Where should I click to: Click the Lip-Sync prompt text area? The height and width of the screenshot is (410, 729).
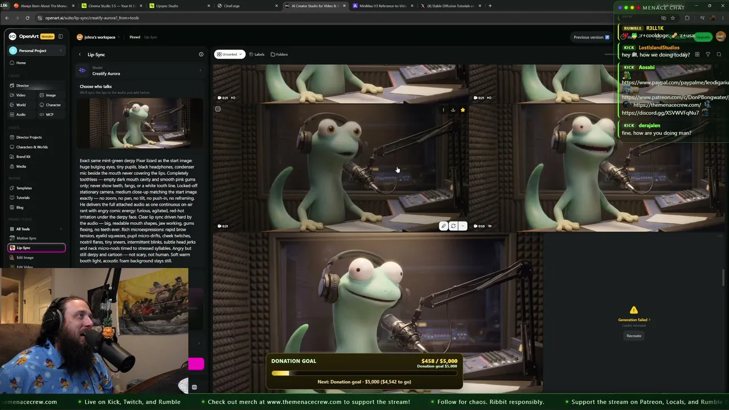pyautogui.click(x=140, y=211)
